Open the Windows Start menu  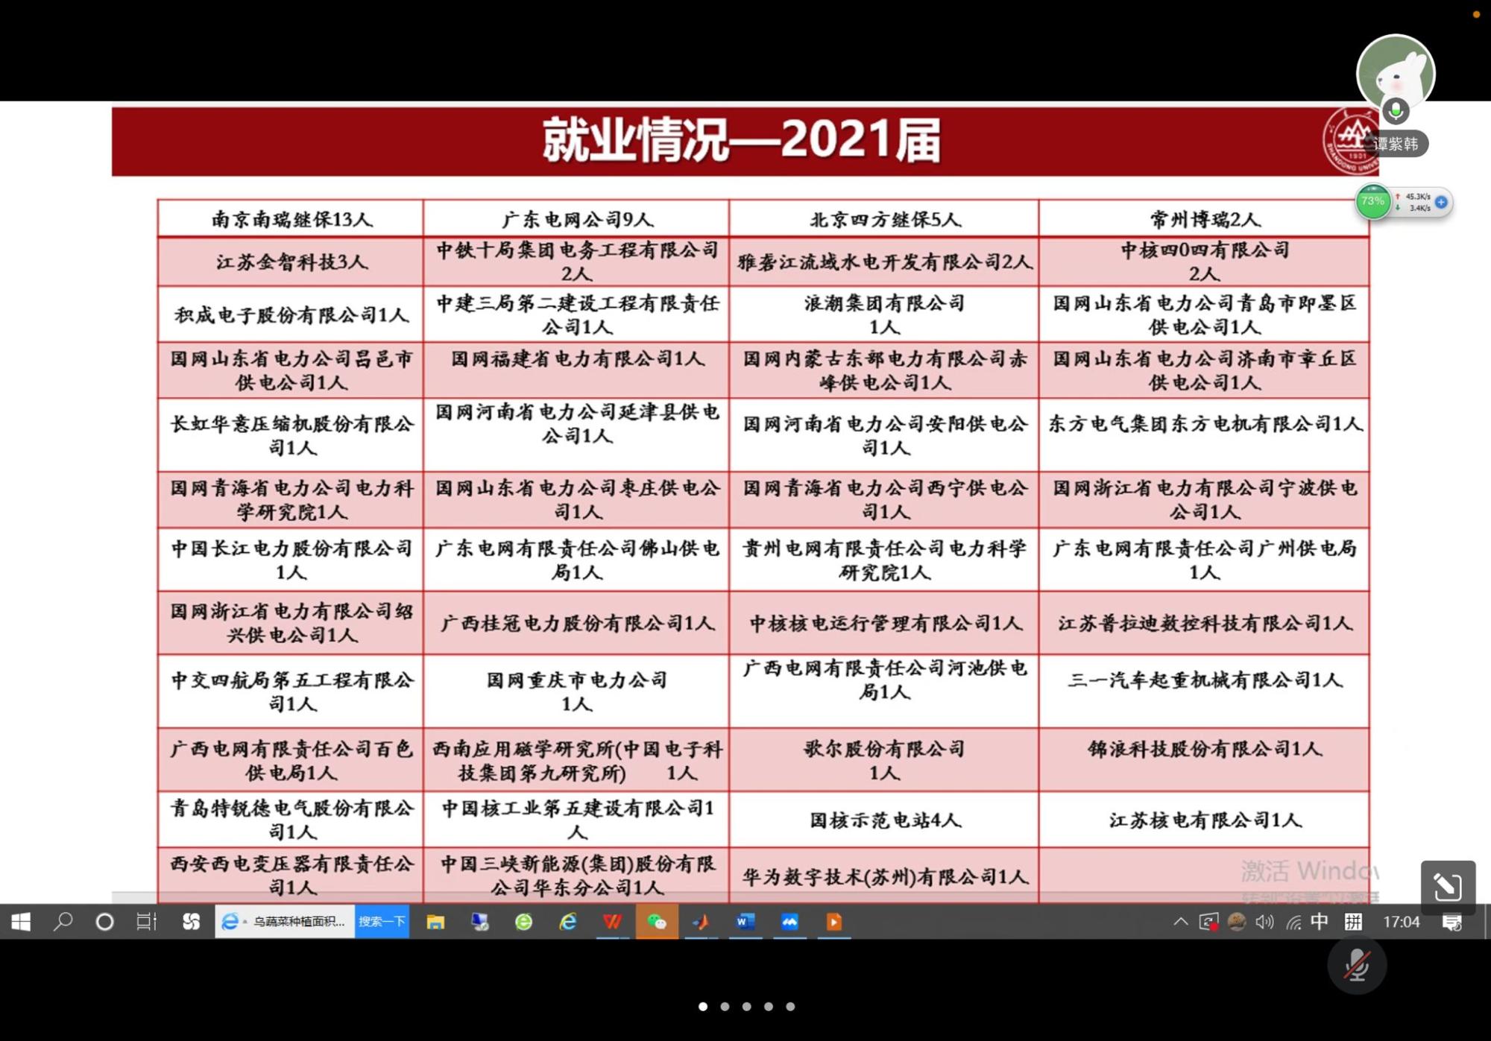coord(21,922)
